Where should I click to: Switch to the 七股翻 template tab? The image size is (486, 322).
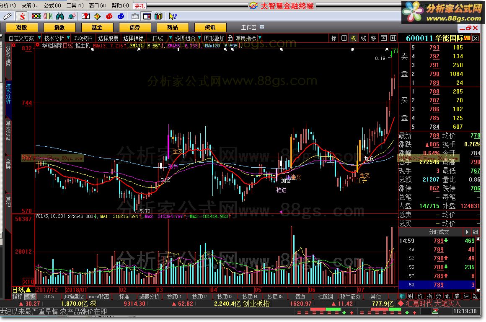coord(326,296)
